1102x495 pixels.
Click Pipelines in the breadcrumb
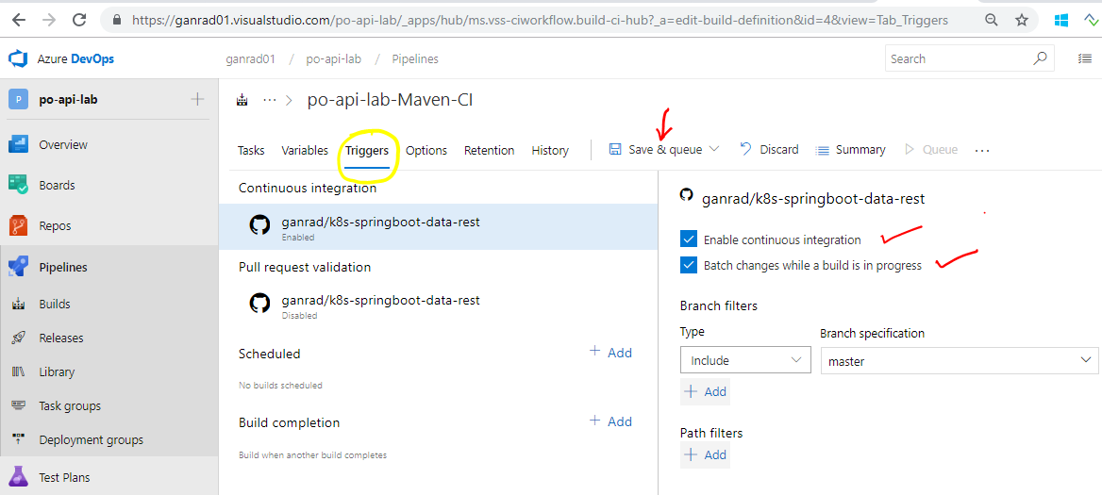[415, 59]
